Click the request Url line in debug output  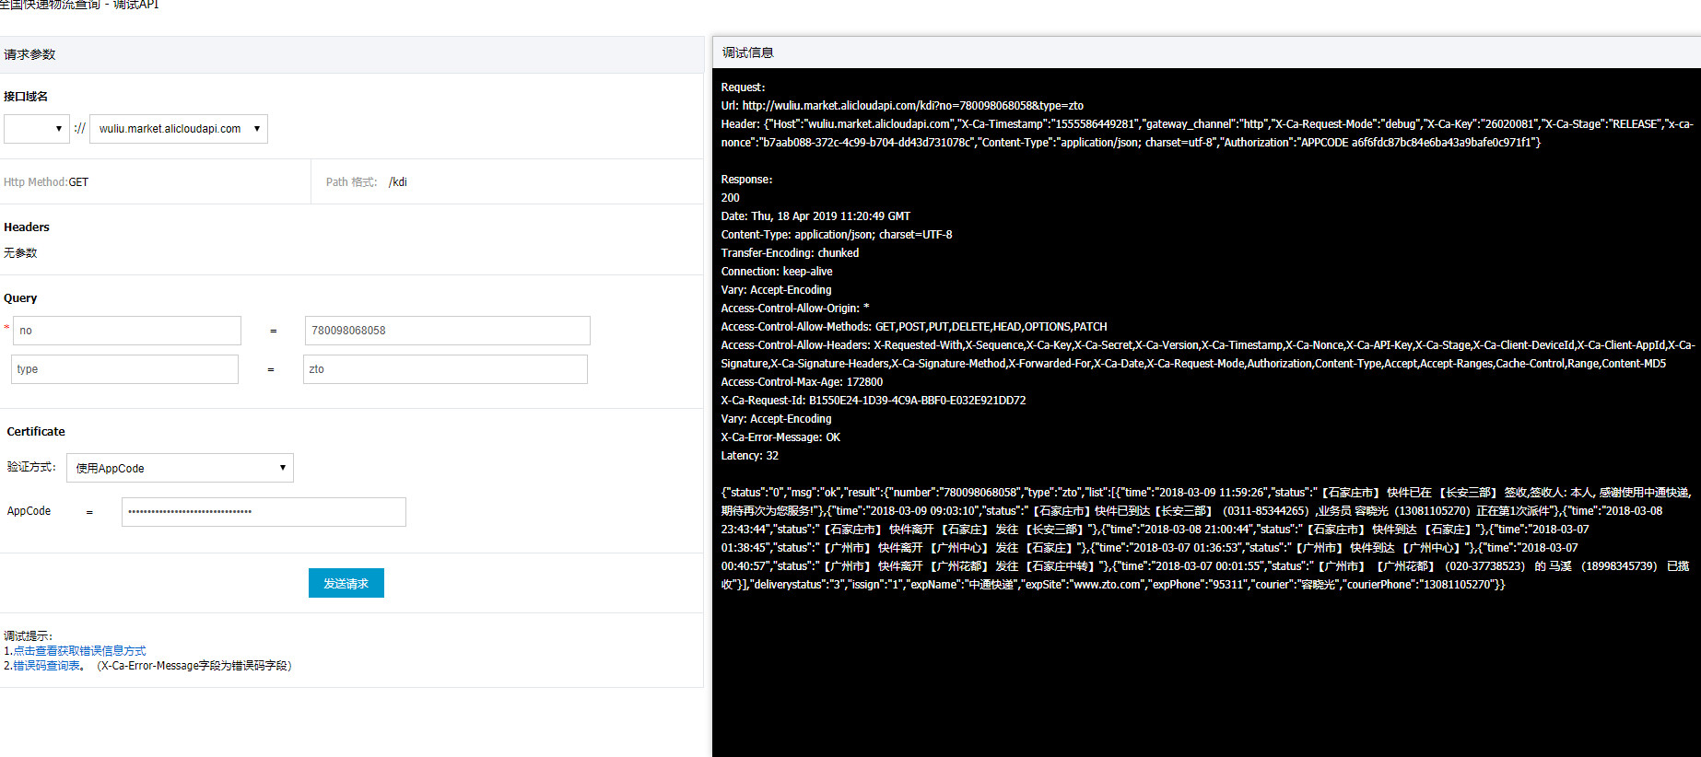pos(901,106)
